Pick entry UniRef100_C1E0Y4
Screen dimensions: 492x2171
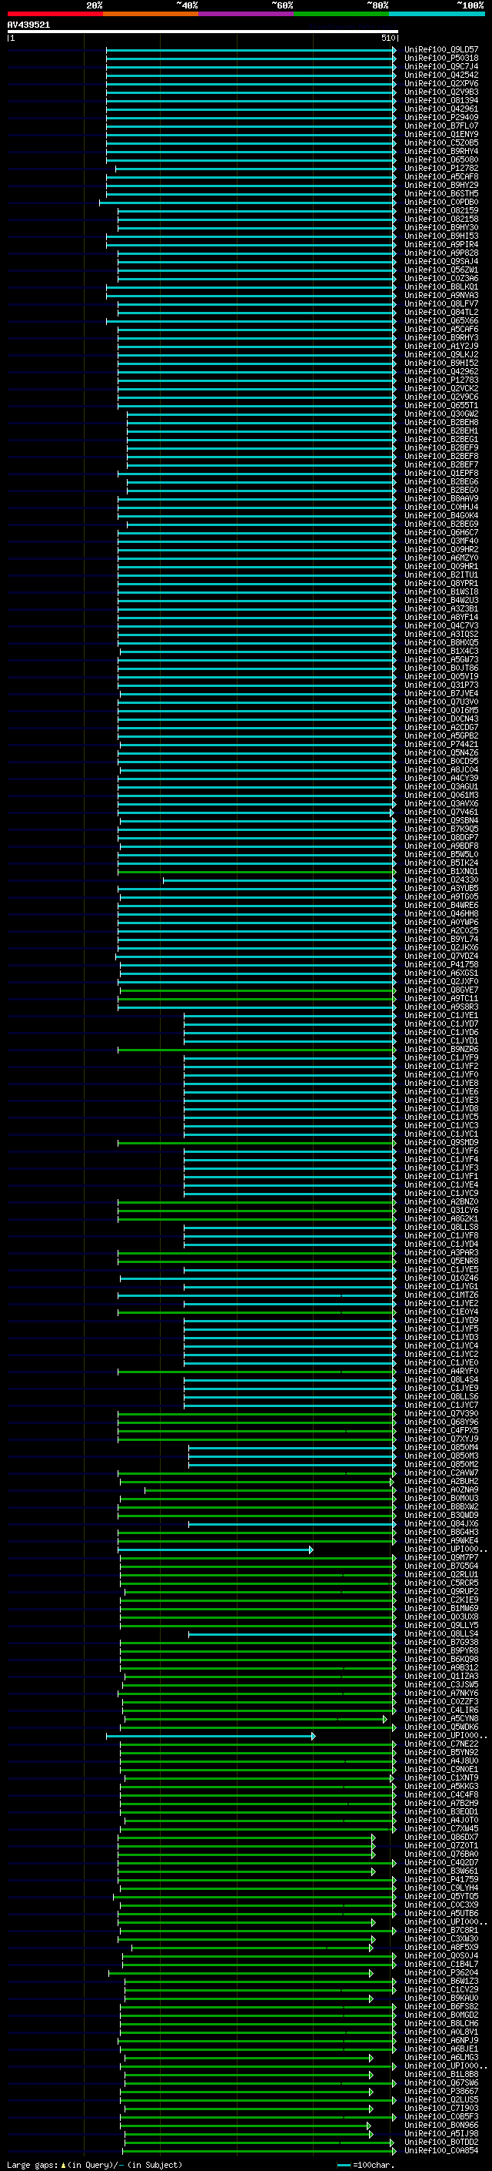[440, 1312]
